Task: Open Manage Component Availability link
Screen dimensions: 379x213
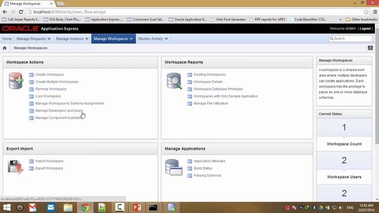Action: click(59, 118)
